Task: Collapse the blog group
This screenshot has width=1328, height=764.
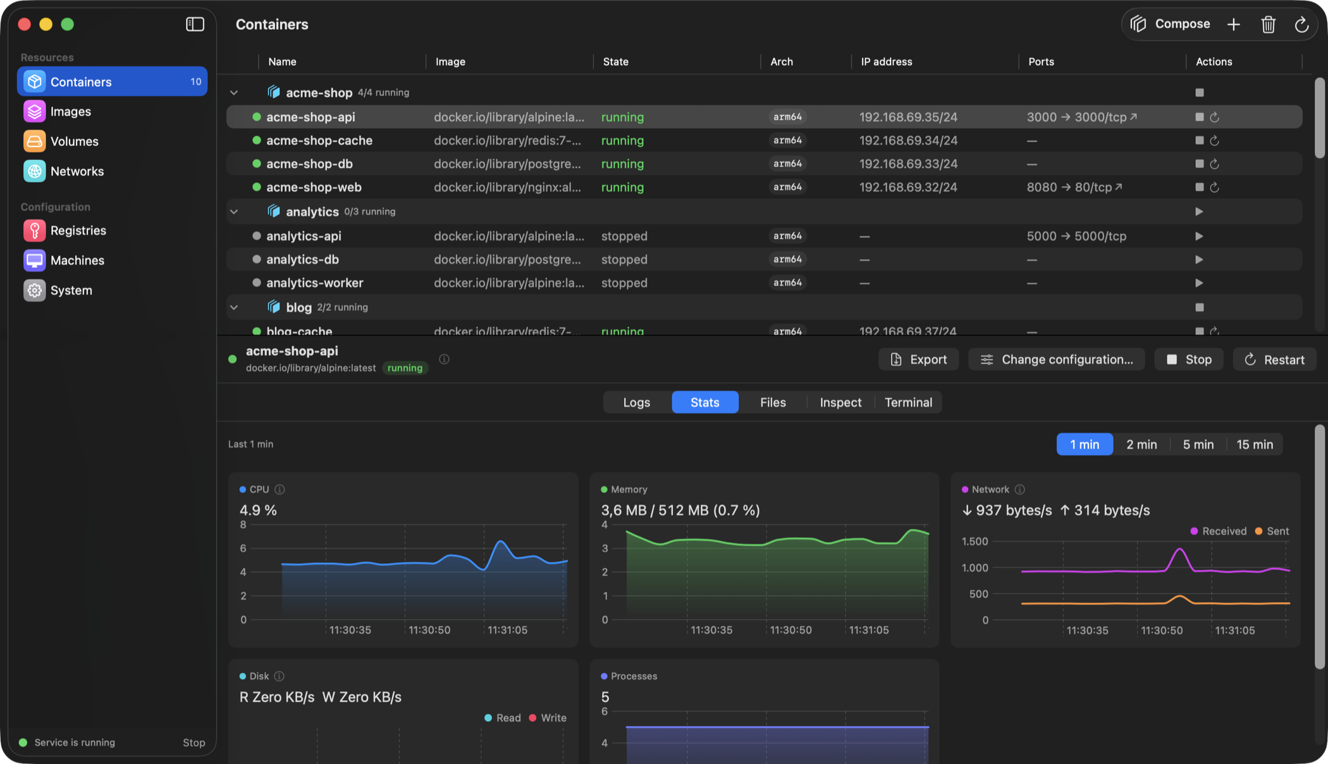Action: coord(234,308)
